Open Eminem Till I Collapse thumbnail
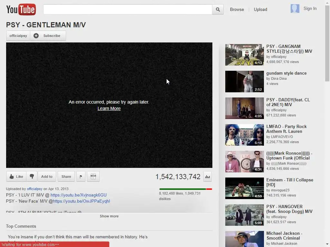The height and width of the screenshot is (247, 330). click(244, 188)
